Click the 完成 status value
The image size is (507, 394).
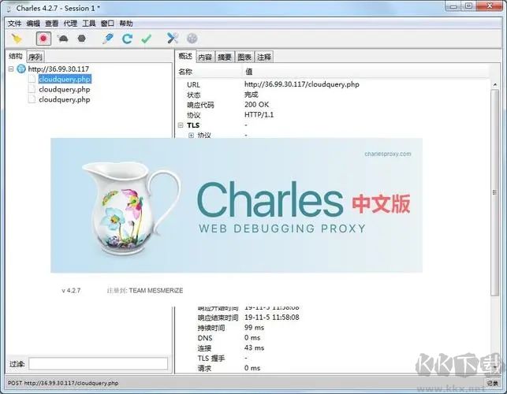coord(252,95)
